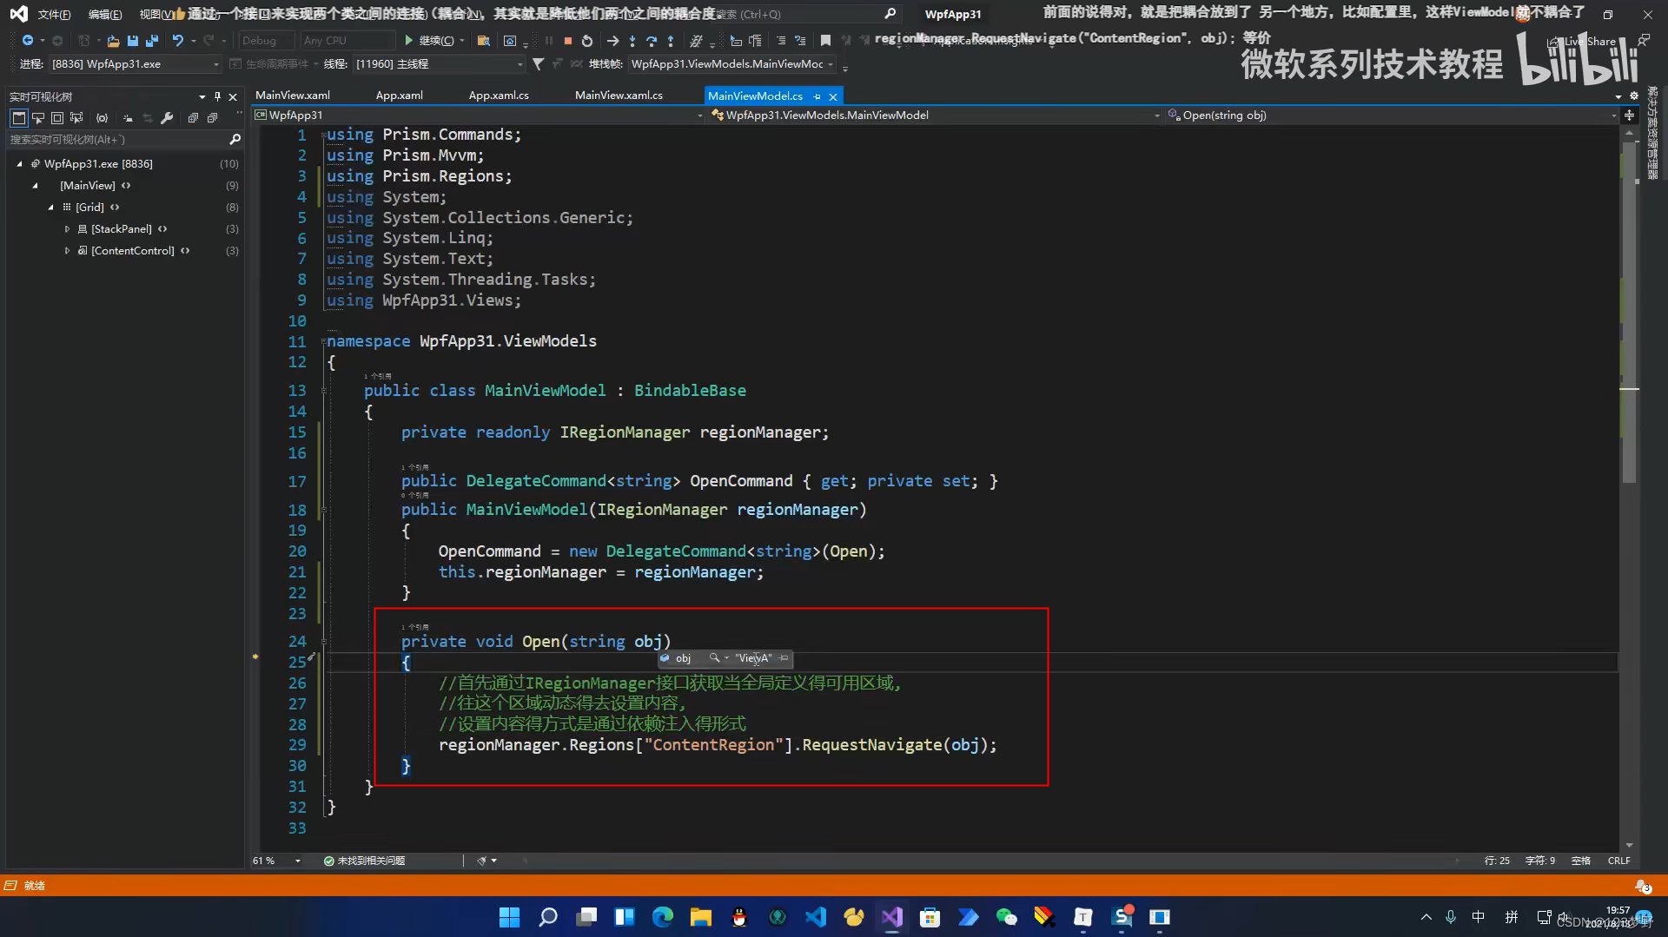Click the Visual Studio taskbar icon
The height and width of the screenshot is (937, 1668).
(892, 917)
